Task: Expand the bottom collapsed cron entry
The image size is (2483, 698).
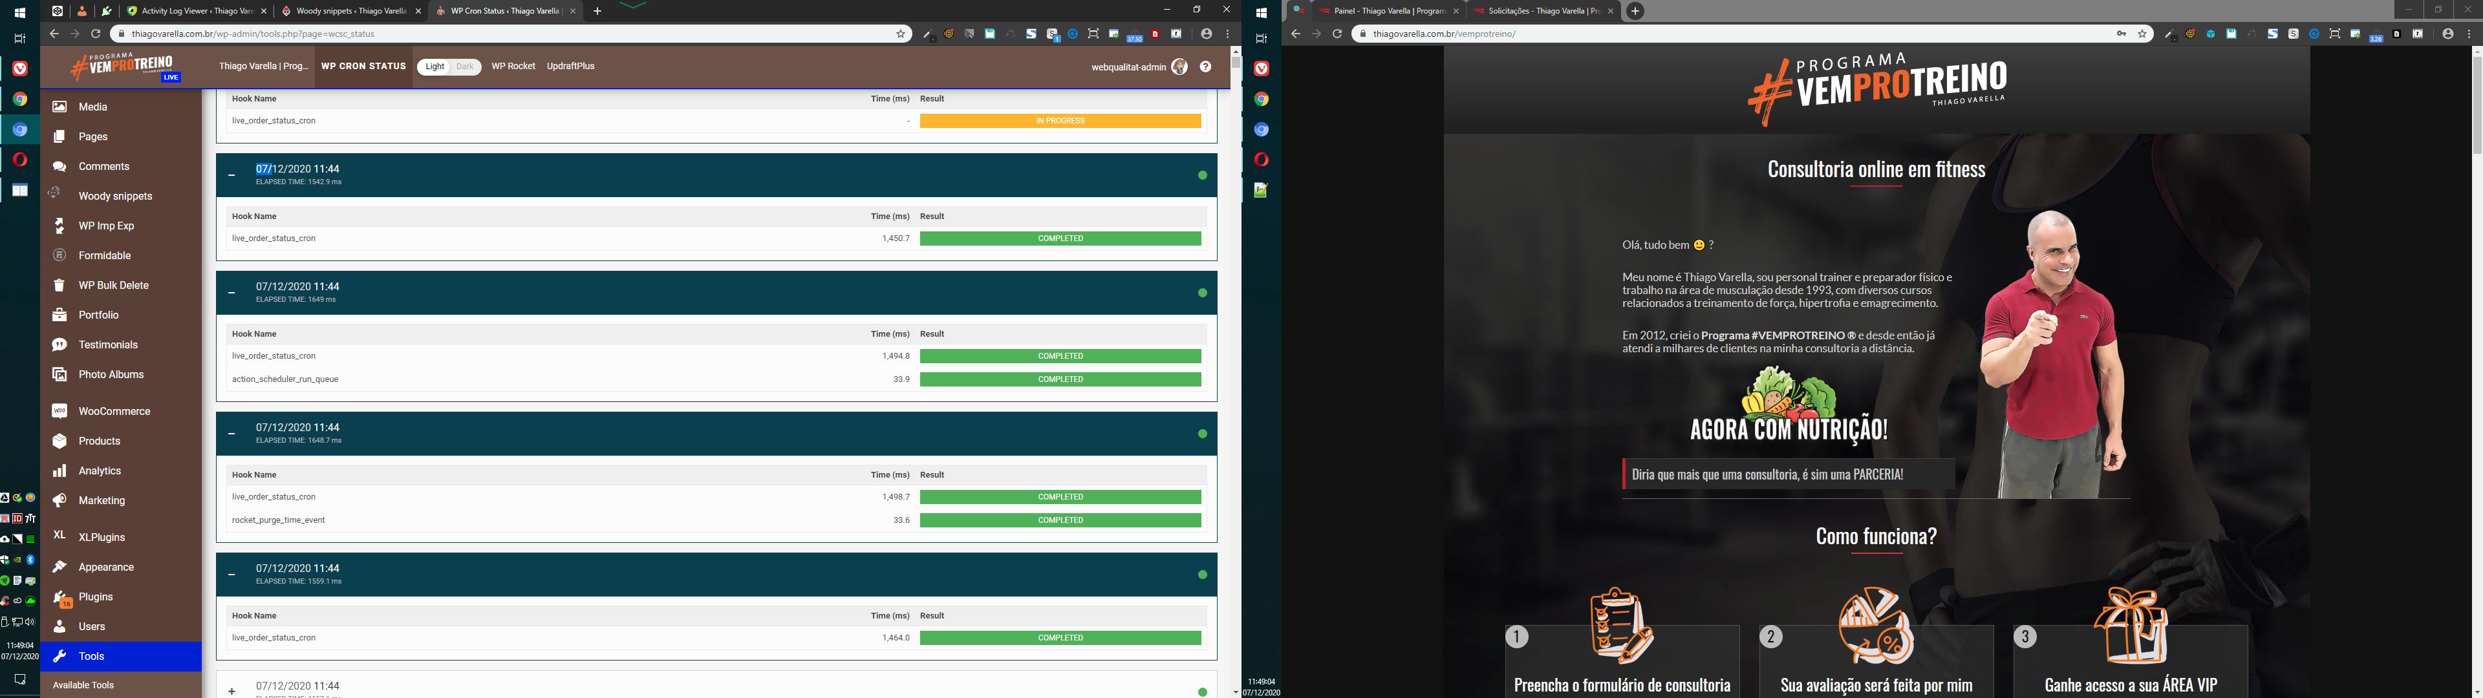Action: (231, 690)
